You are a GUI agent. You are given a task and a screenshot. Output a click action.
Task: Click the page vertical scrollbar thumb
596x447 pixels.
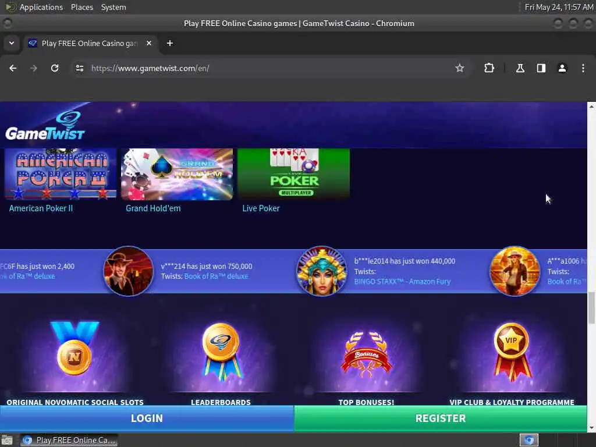pyautogui.click(x=591, y=308)
